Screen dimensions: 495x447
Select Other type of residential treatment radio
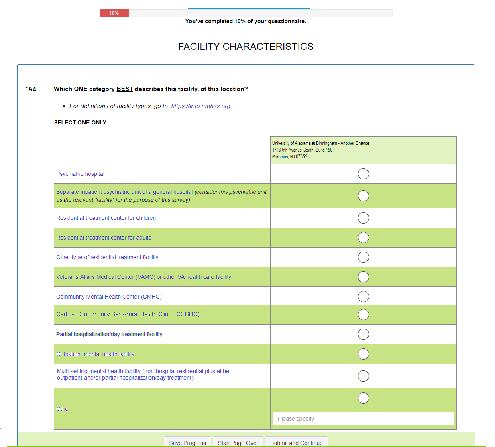pos(363,257)
